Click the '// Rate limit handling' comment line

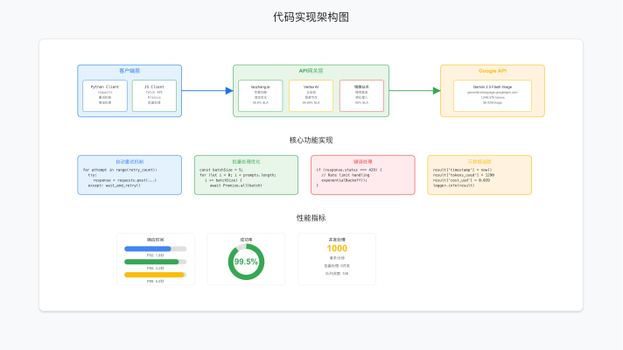coord(346,175)
